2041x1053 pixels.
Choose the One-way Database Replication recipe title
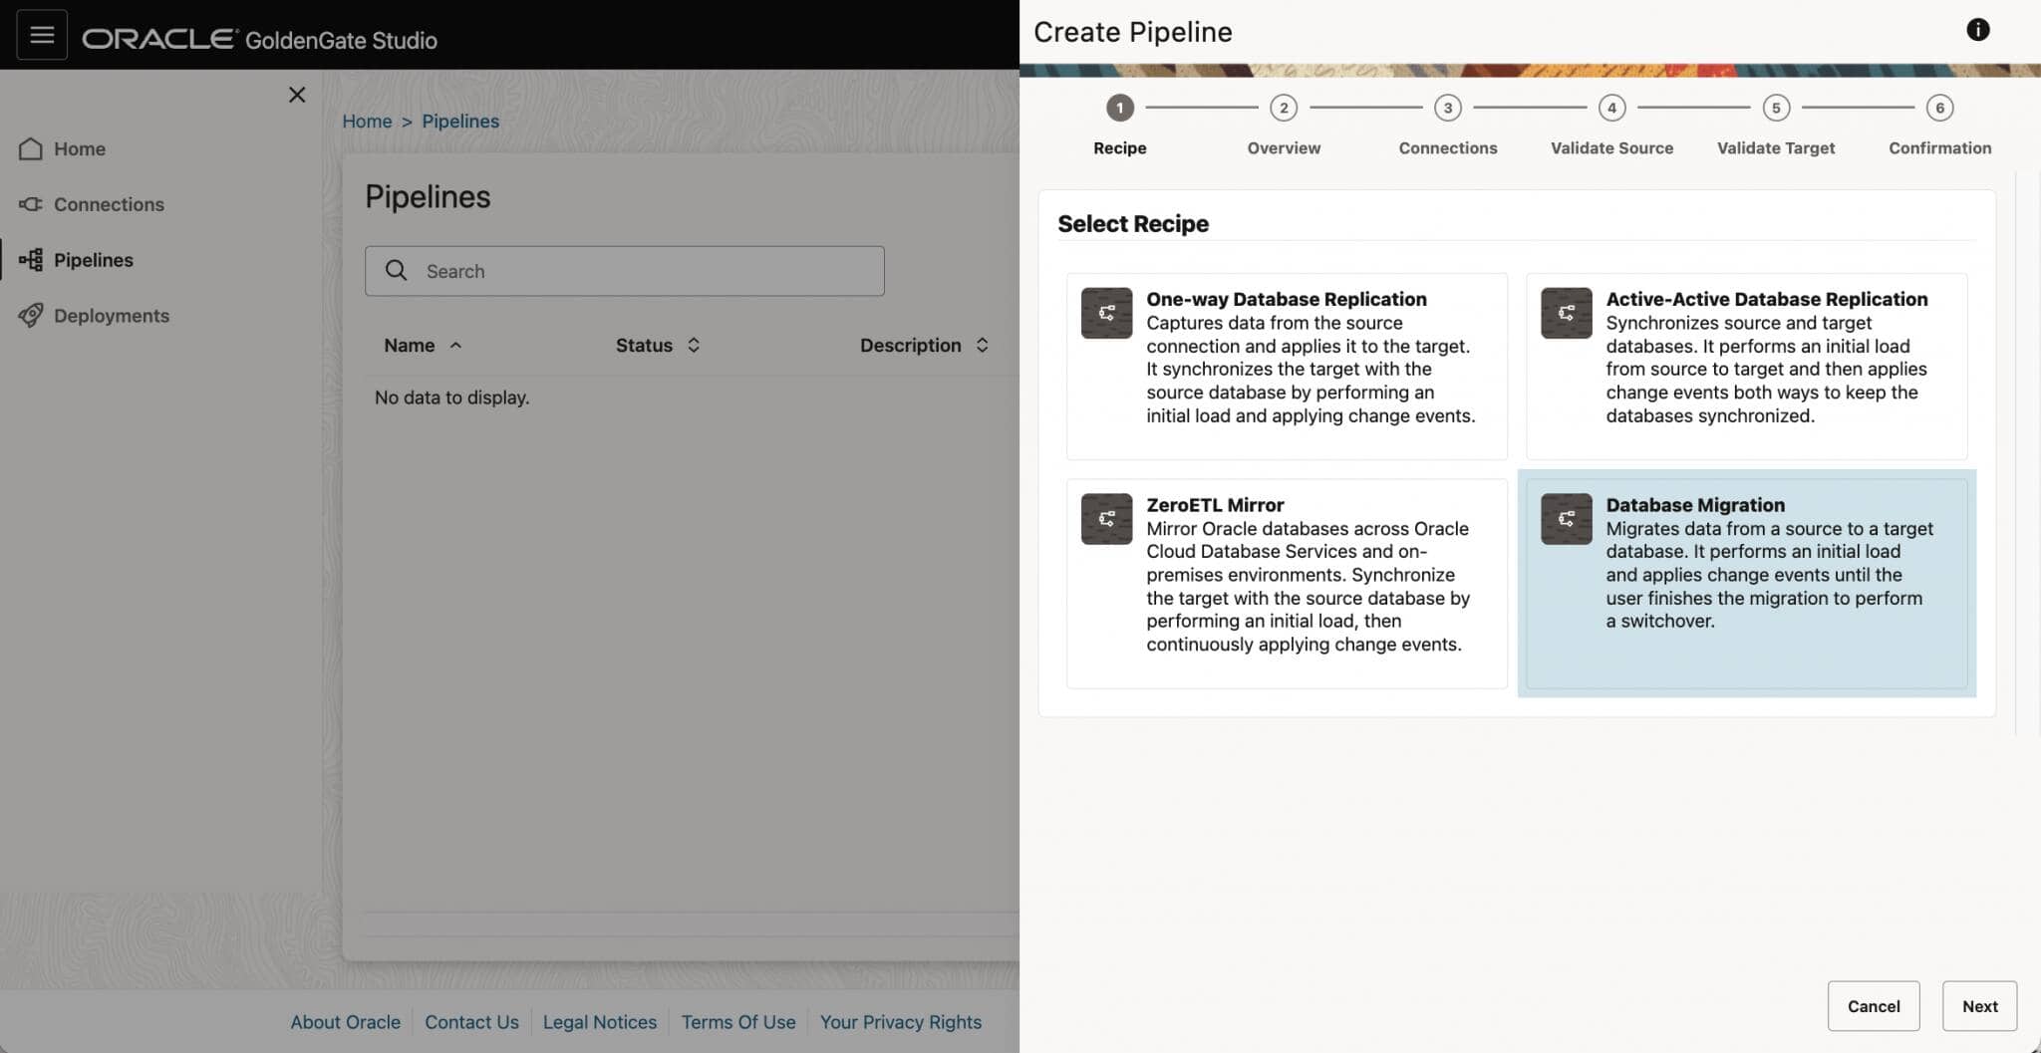[1287, 299]
